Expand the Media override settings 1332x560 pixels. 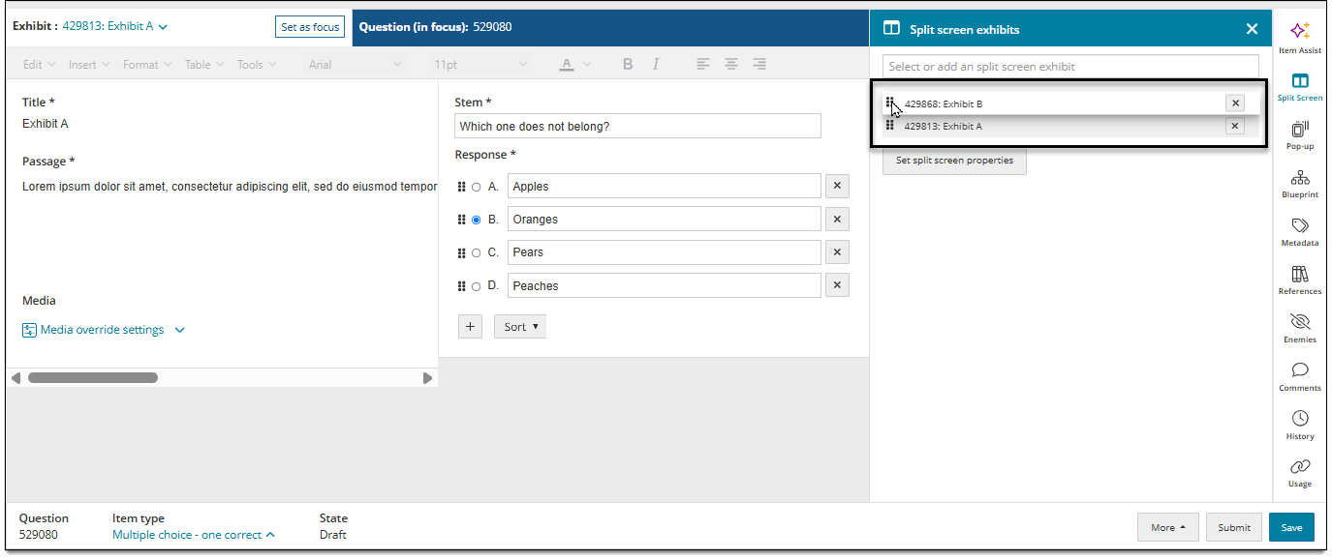pyautogui.click(x=104, y=330)
